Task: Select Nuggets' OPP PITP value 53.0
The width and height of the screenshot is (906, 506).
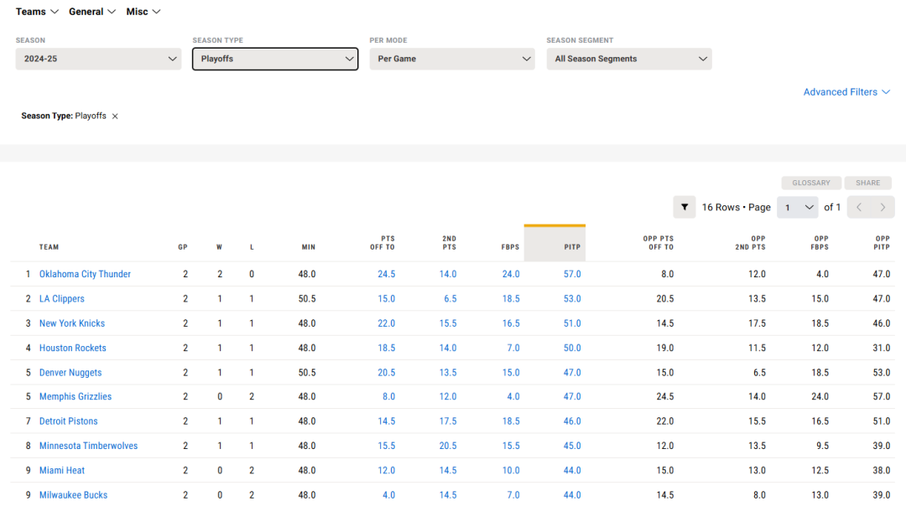Action: point(882,373)
